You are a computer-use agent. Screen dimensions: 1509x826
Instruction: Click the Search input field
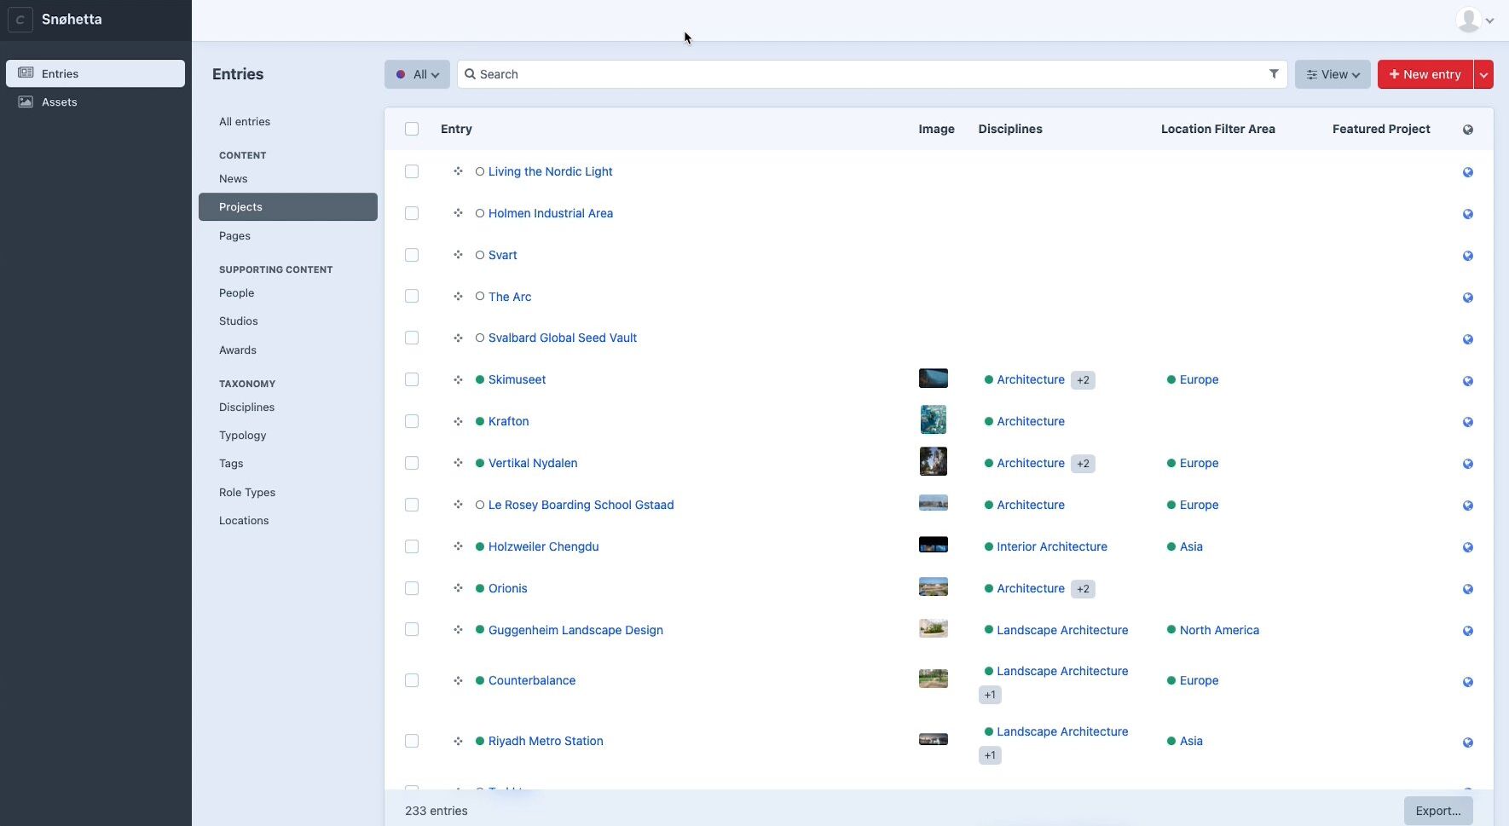tap(861, 74)
